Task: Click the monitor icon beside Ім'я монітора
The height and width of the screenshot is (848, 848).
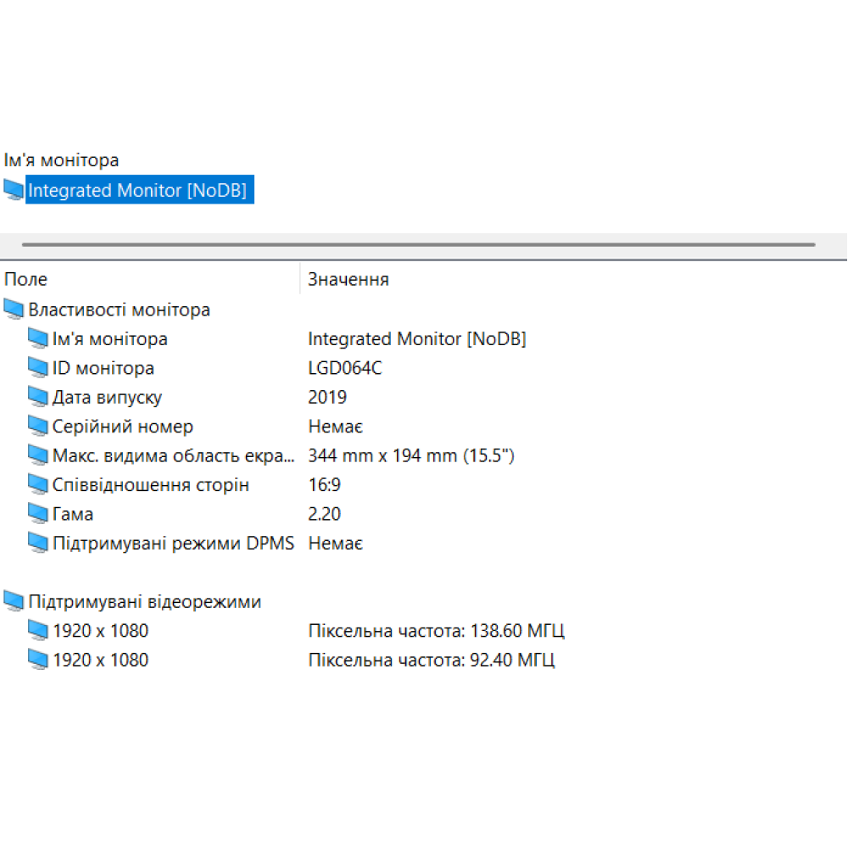Action: coord(39,338)
